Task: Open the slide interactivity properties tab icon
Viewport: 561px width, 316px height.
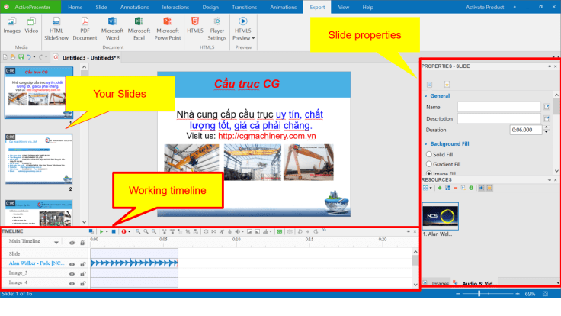Action: coord(447,85)
